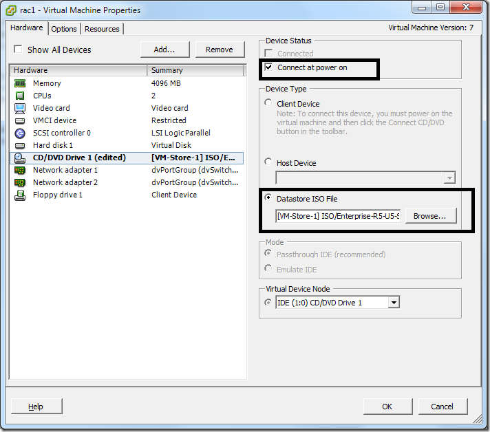
Task: Switch to the Resources tab
Action: pyautogui.click(x=102, y=29)
